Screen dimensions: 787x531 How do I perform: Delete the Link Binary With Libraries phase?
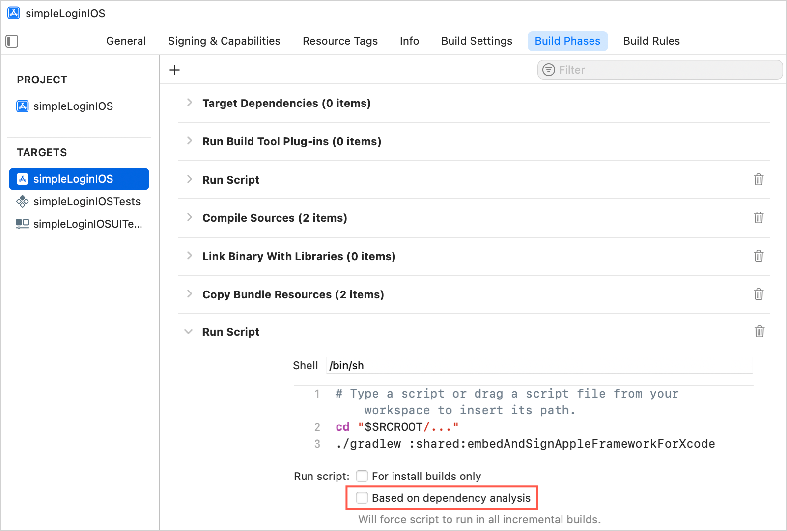pyautogui.click(x=759, y=256)
